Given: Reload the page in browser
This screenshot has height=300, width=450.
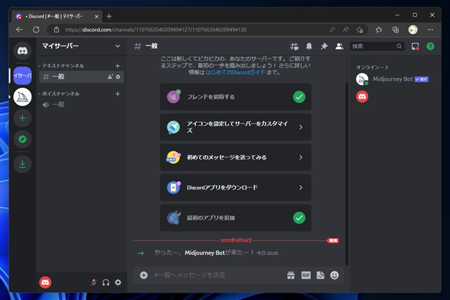Looking at the screenshot, I should point(36,30).
